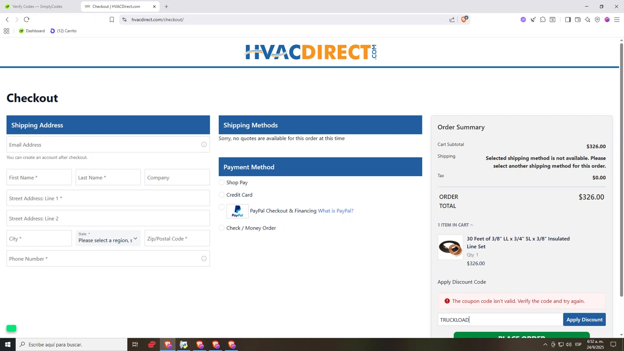
Task: Click the PayPal logo icon
Action: pyautogui.click(x=238, y=211)
